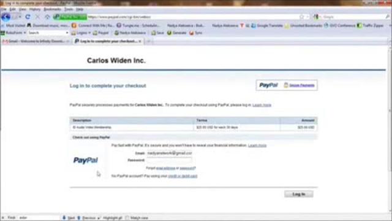
Task: Open the Download music bookmark
Action: (x=48, y=26)
